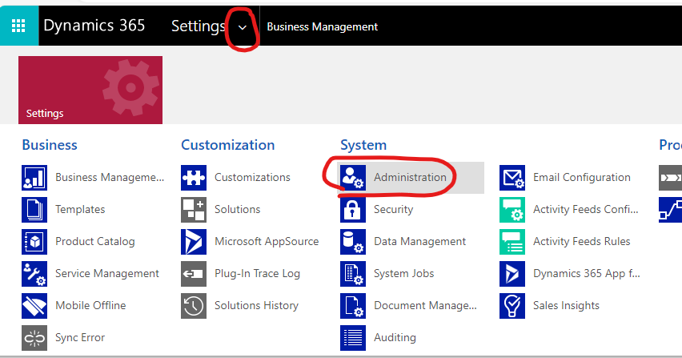Open the Settings tile
This screenshot has width=682, height=358.
[x=90, y=90]
